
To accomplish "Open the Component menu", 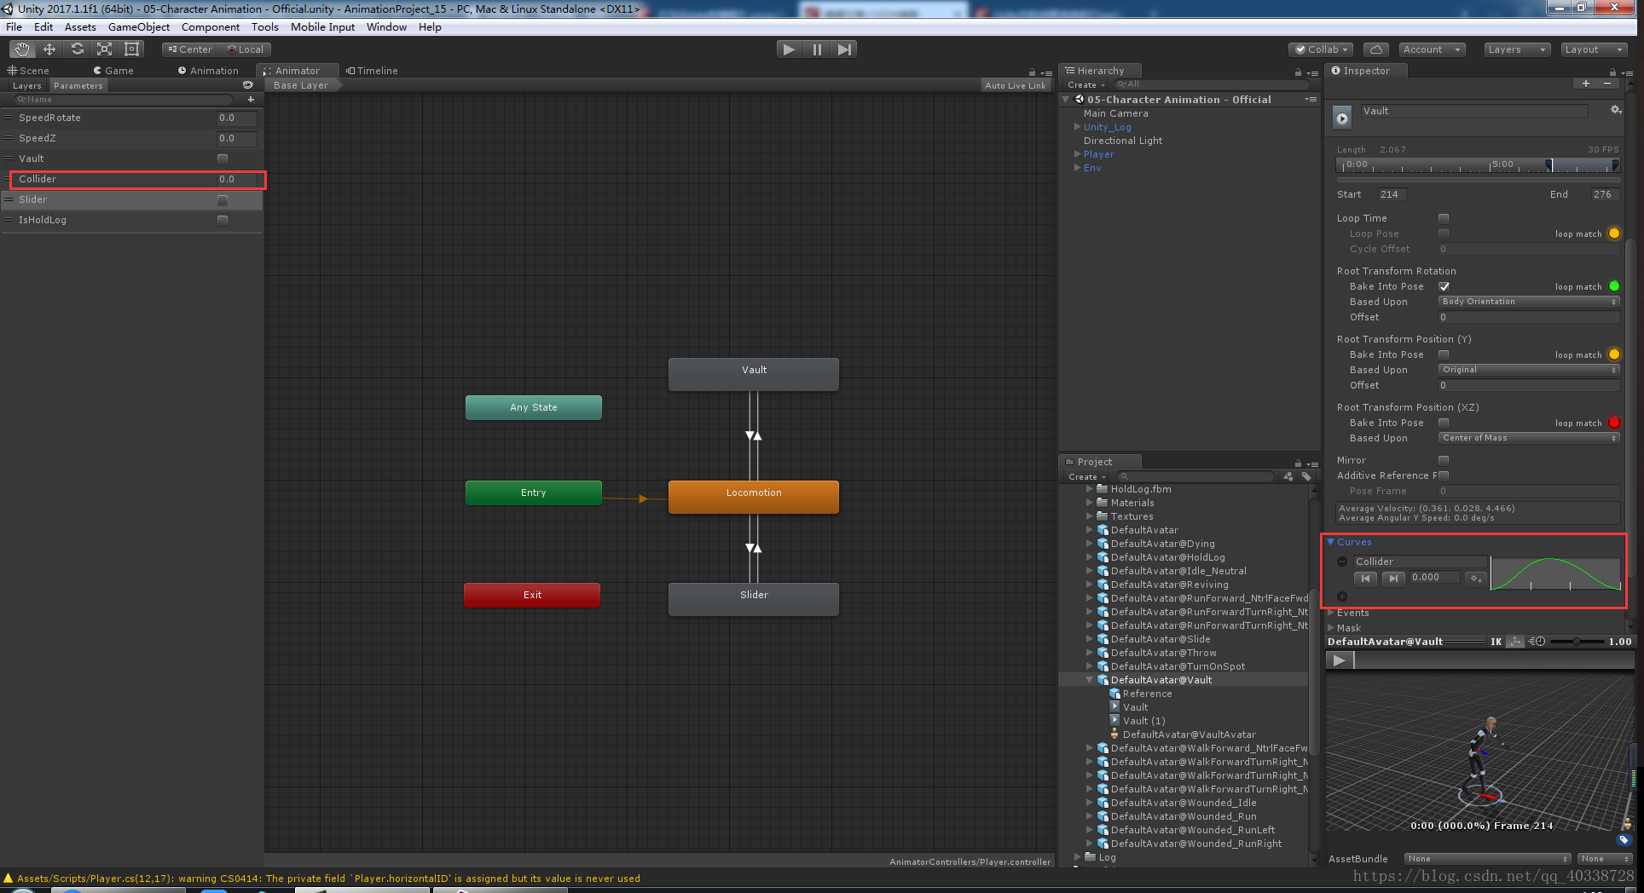I will click(x=211, y=27).
